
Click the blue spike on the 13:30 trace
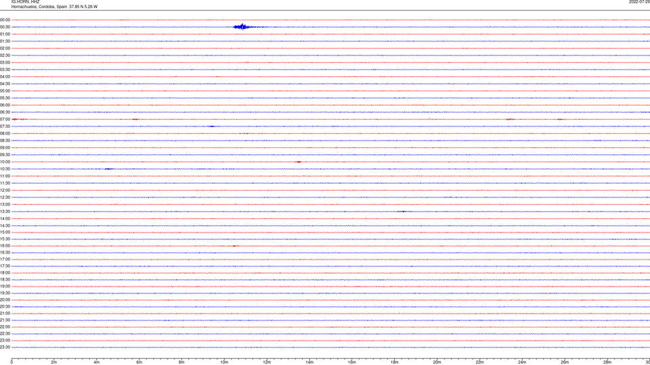(402, 212)
